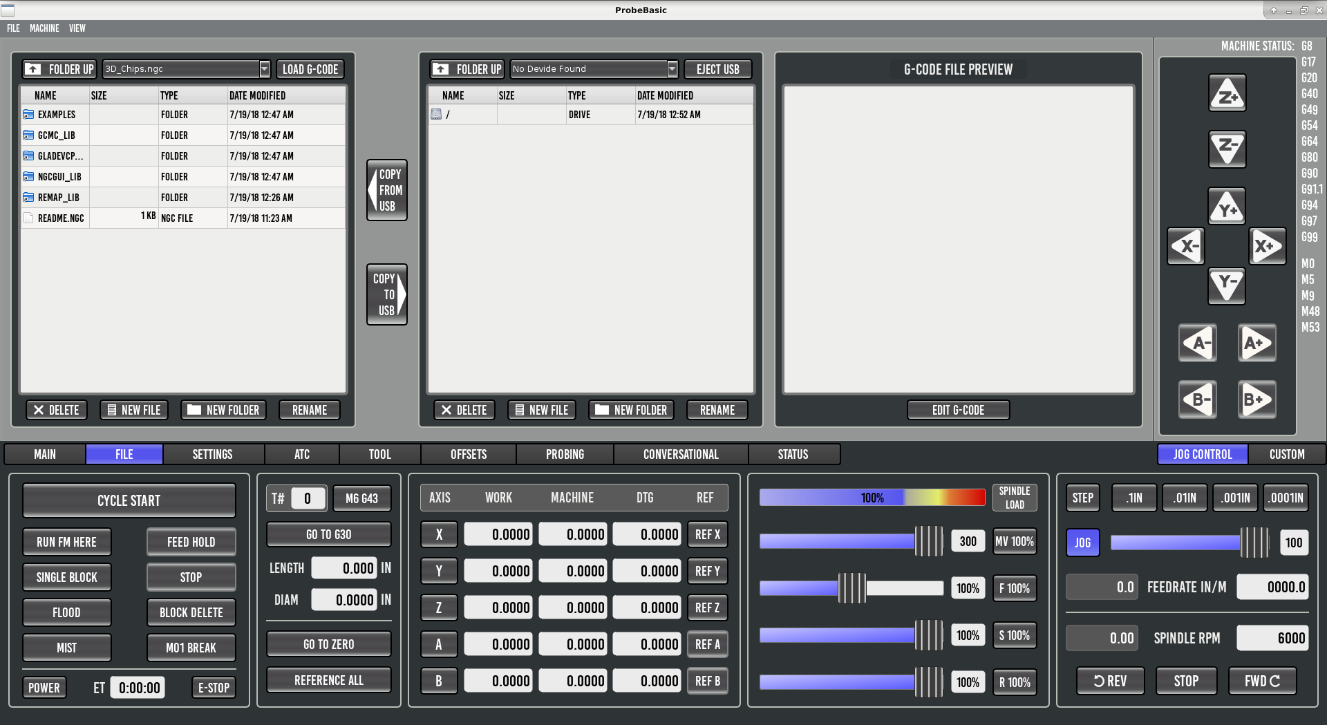Toggle the E-STOP button

(214, 688)
